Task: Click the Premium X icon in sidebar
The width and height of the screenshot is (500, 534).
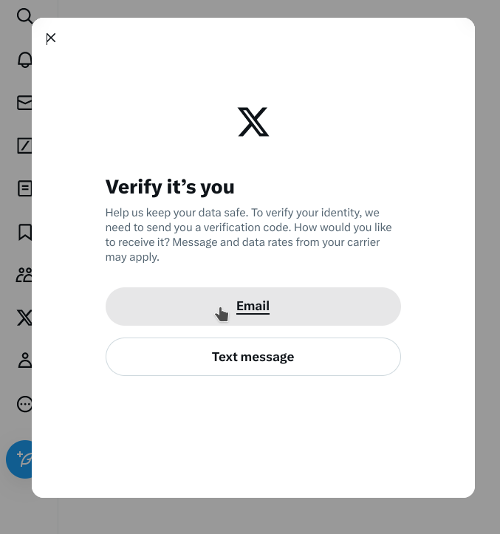Action: [x=24, y=318]
